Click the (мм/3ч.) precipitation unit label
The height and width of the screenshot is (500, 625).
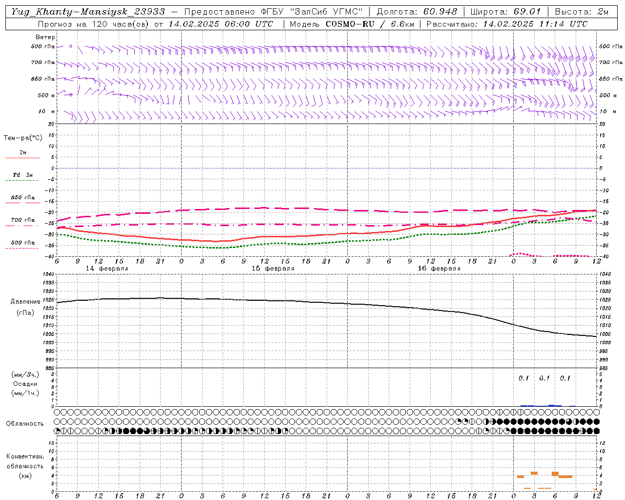25,375
